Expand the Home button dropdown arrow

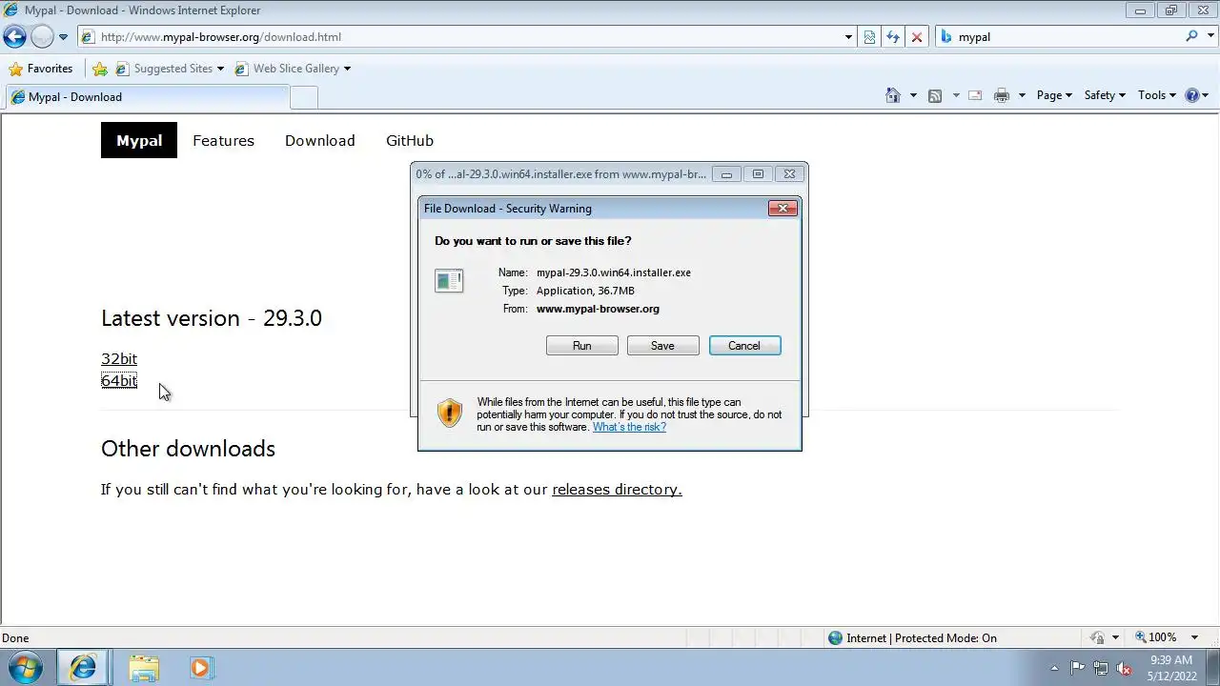click(913, 95)
